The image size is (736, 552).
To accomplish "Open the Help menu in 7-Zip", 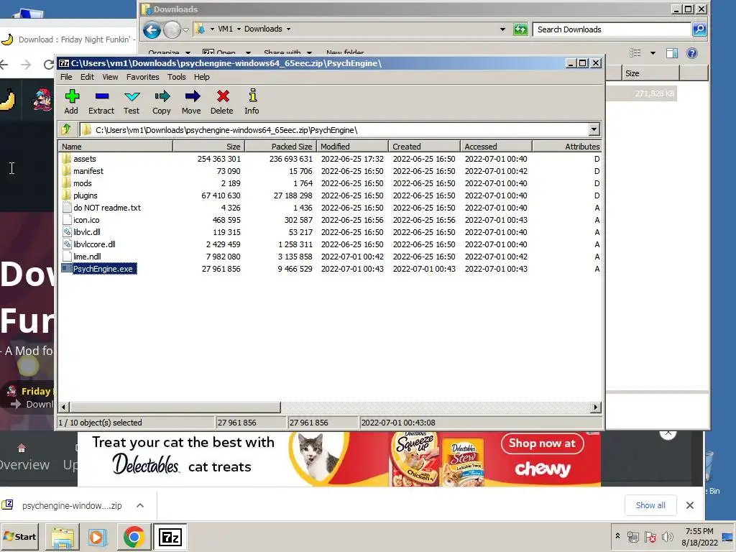I will [x=202, y=77].
